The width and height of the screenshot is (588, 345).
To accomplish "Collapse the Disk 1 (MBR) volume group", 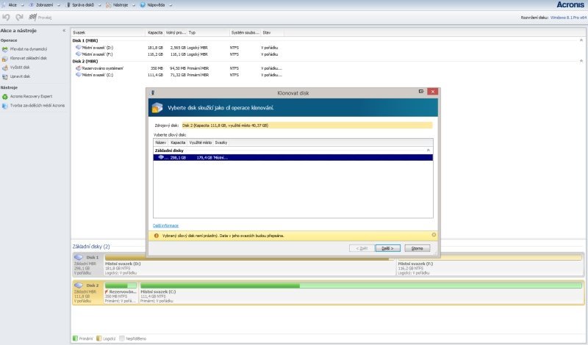I will 582,40.
